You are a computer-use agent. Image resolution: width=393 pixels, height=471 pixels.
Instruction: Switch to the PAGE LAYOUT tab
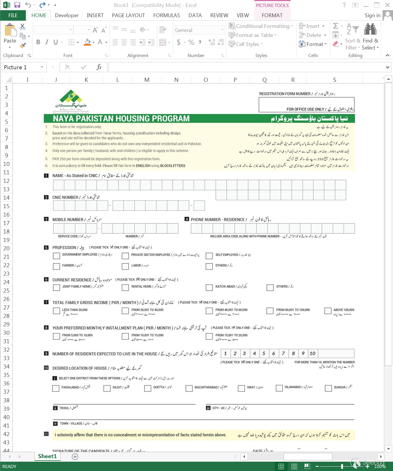128,15
